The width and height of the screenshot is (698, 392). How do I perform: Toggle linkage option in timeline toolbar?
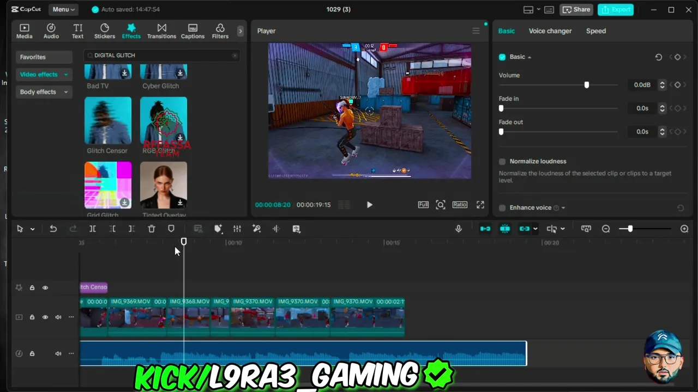coord(525,229)
